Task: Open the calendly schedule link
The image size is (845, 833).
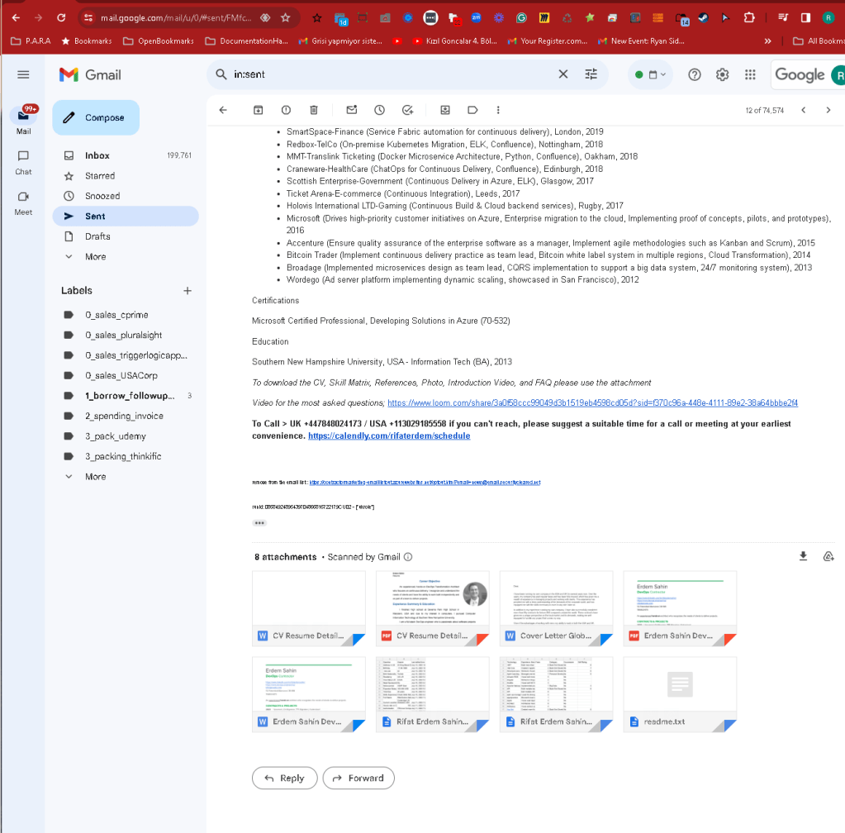Action: 389,436
